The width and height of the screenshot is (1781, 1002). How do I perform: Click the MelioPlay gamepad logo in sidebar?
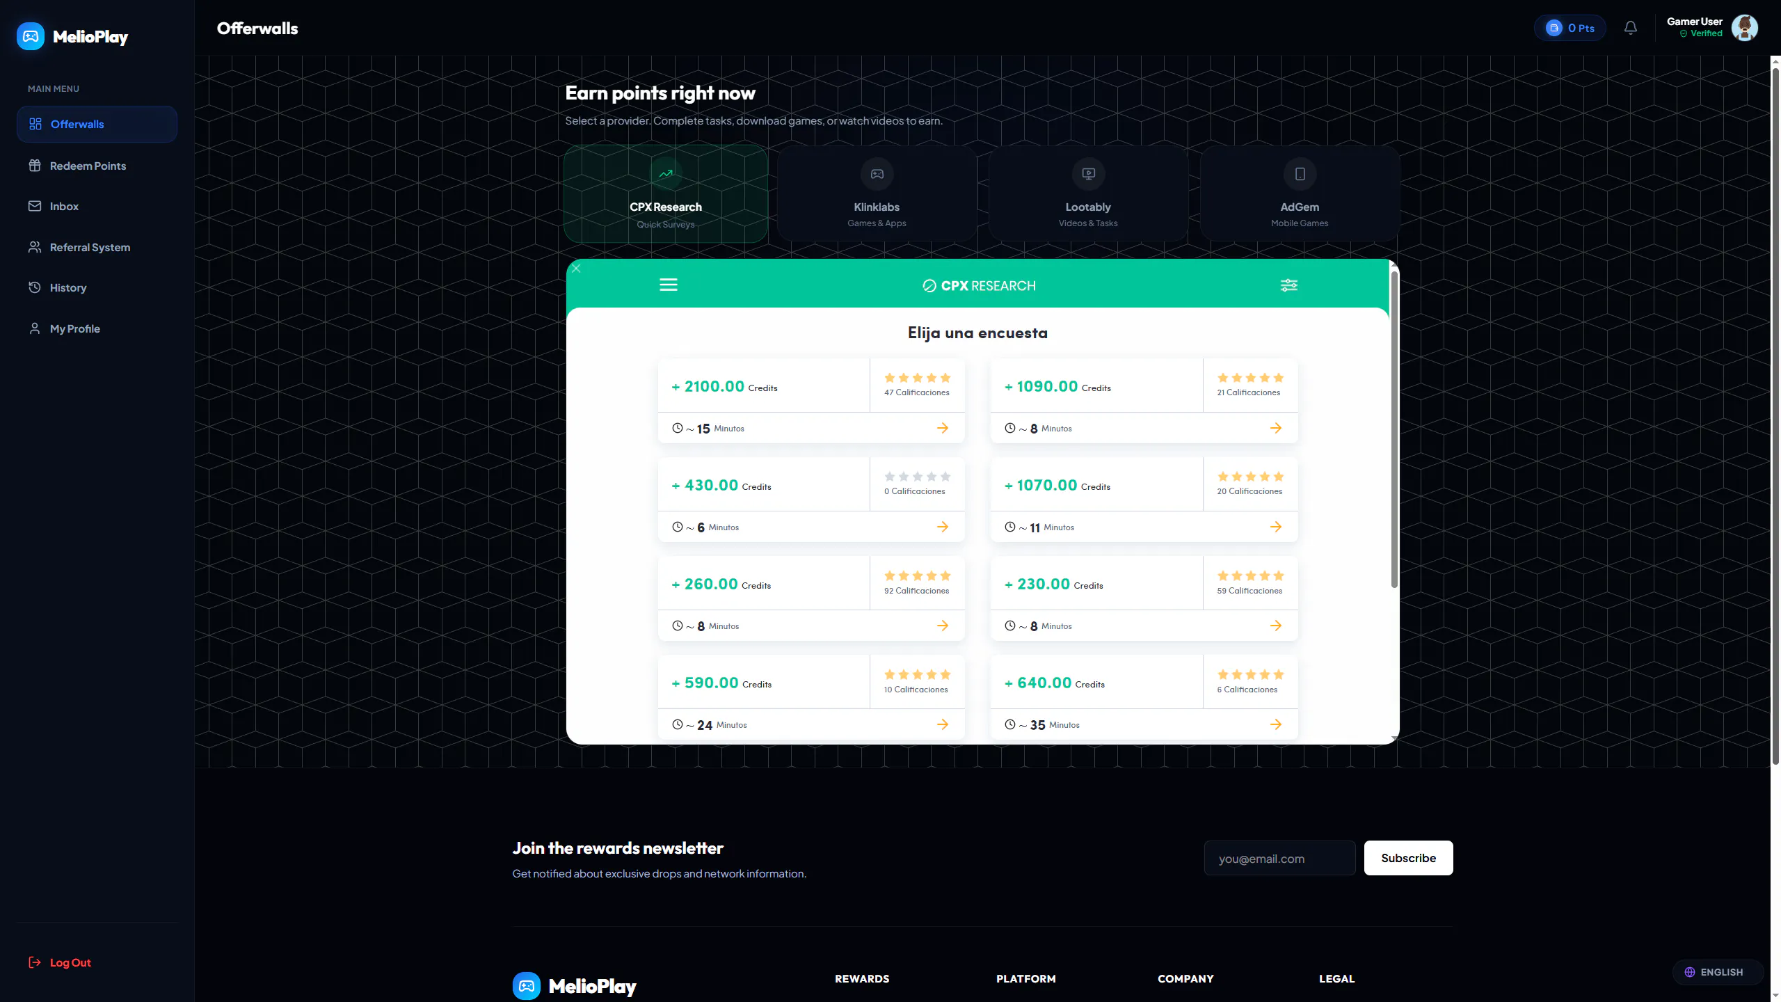(x=31, y=36)
